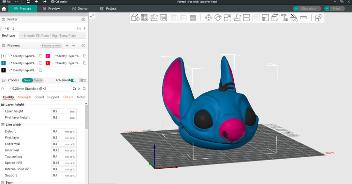
Task: Open the Variable layer height tool
Action: pos(193,18)
